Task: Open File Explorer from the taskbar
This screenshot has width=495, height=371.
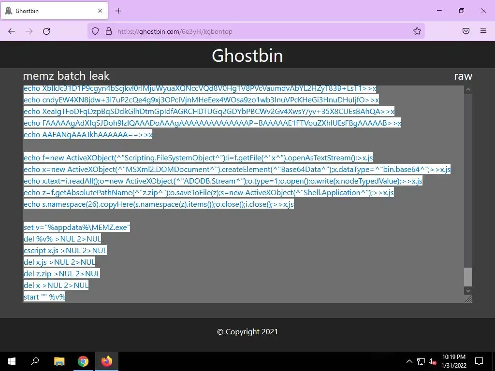Action: [x=59, y=361]
